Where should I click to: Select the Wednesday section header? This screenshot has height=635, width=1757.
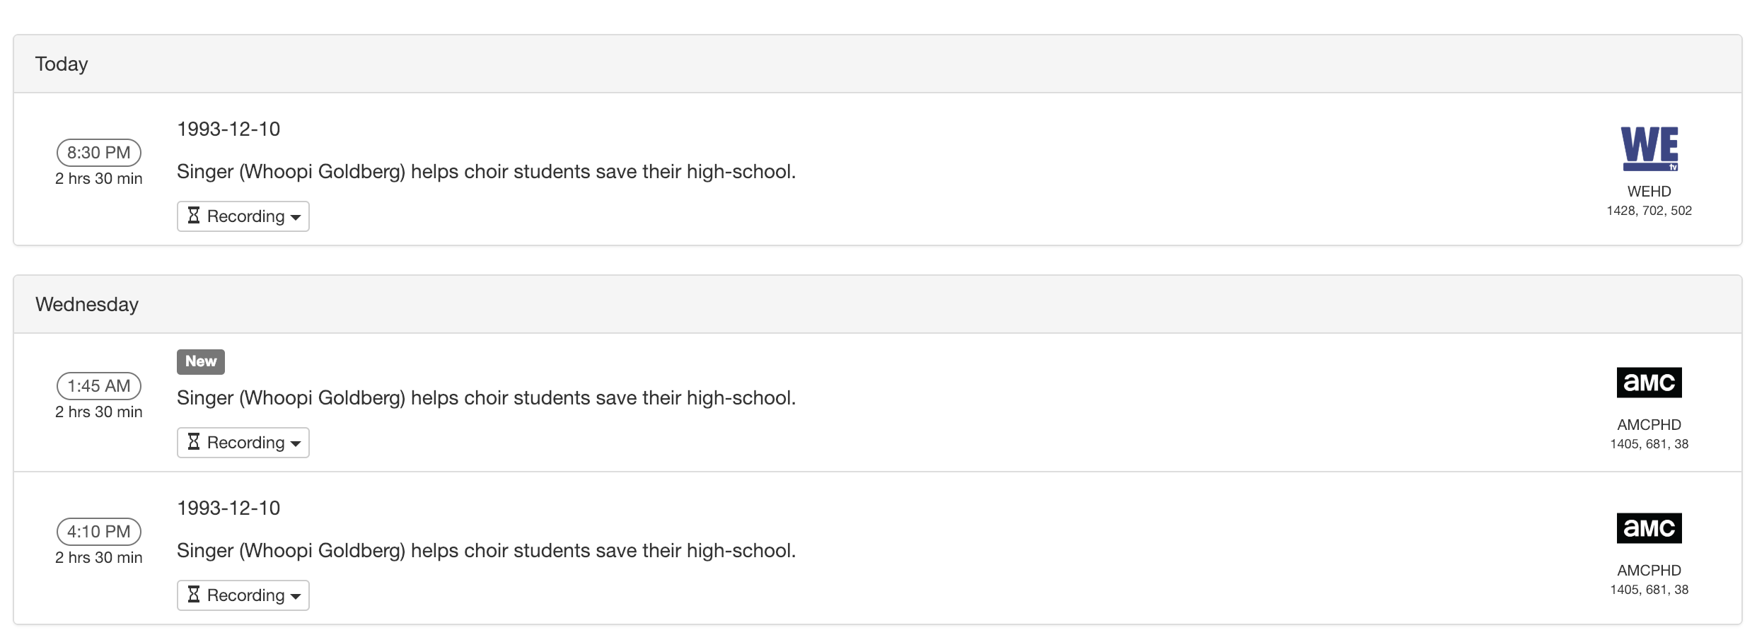tap(87, 305)
